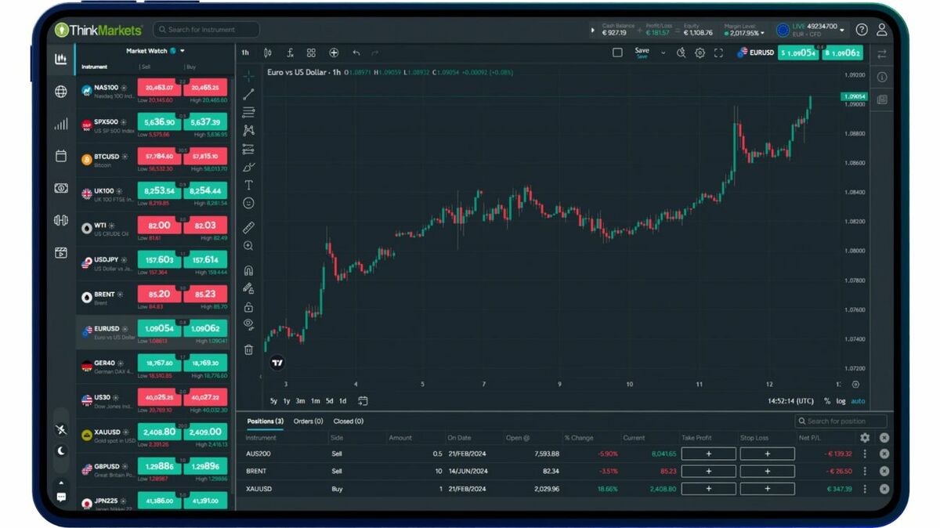Select the Text tool on chart toolbar
Screen dimensions: 940x528
point(248,186)
